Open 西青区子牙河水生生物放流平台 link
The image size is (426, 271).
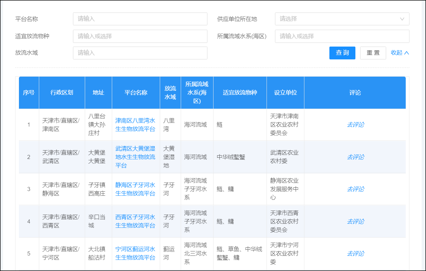point(135,221)
